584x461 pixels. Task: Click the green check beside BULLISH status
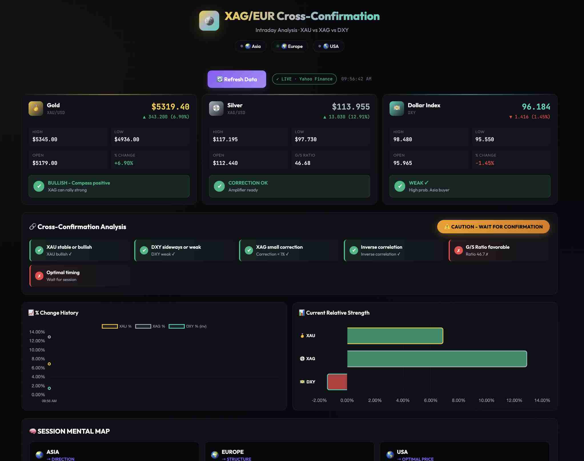click(x=39, y=186)
